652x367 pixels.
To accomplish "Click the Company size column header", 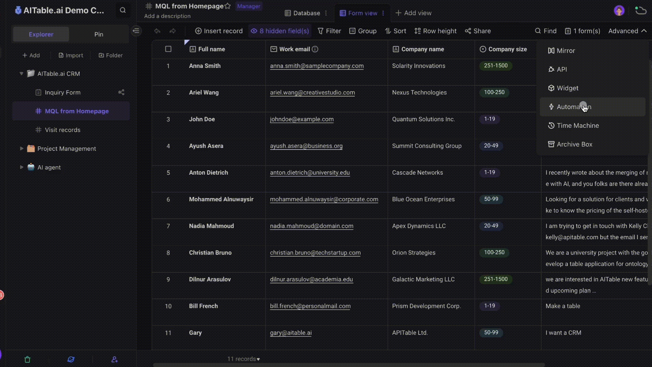I will 508,49.
